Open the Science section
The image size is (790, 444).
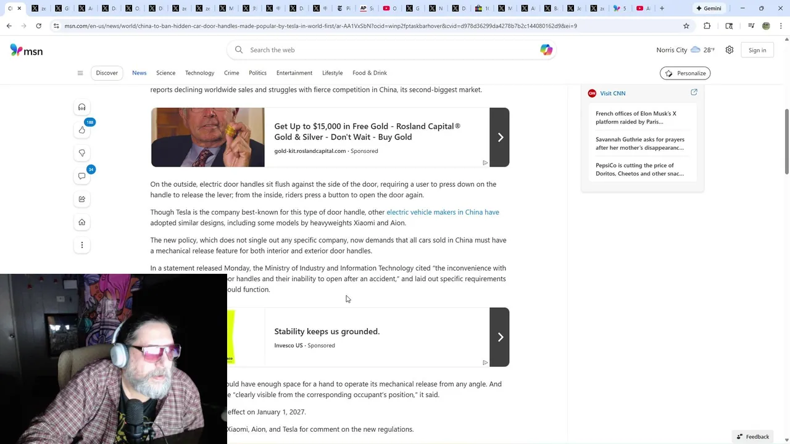(165, 73)
